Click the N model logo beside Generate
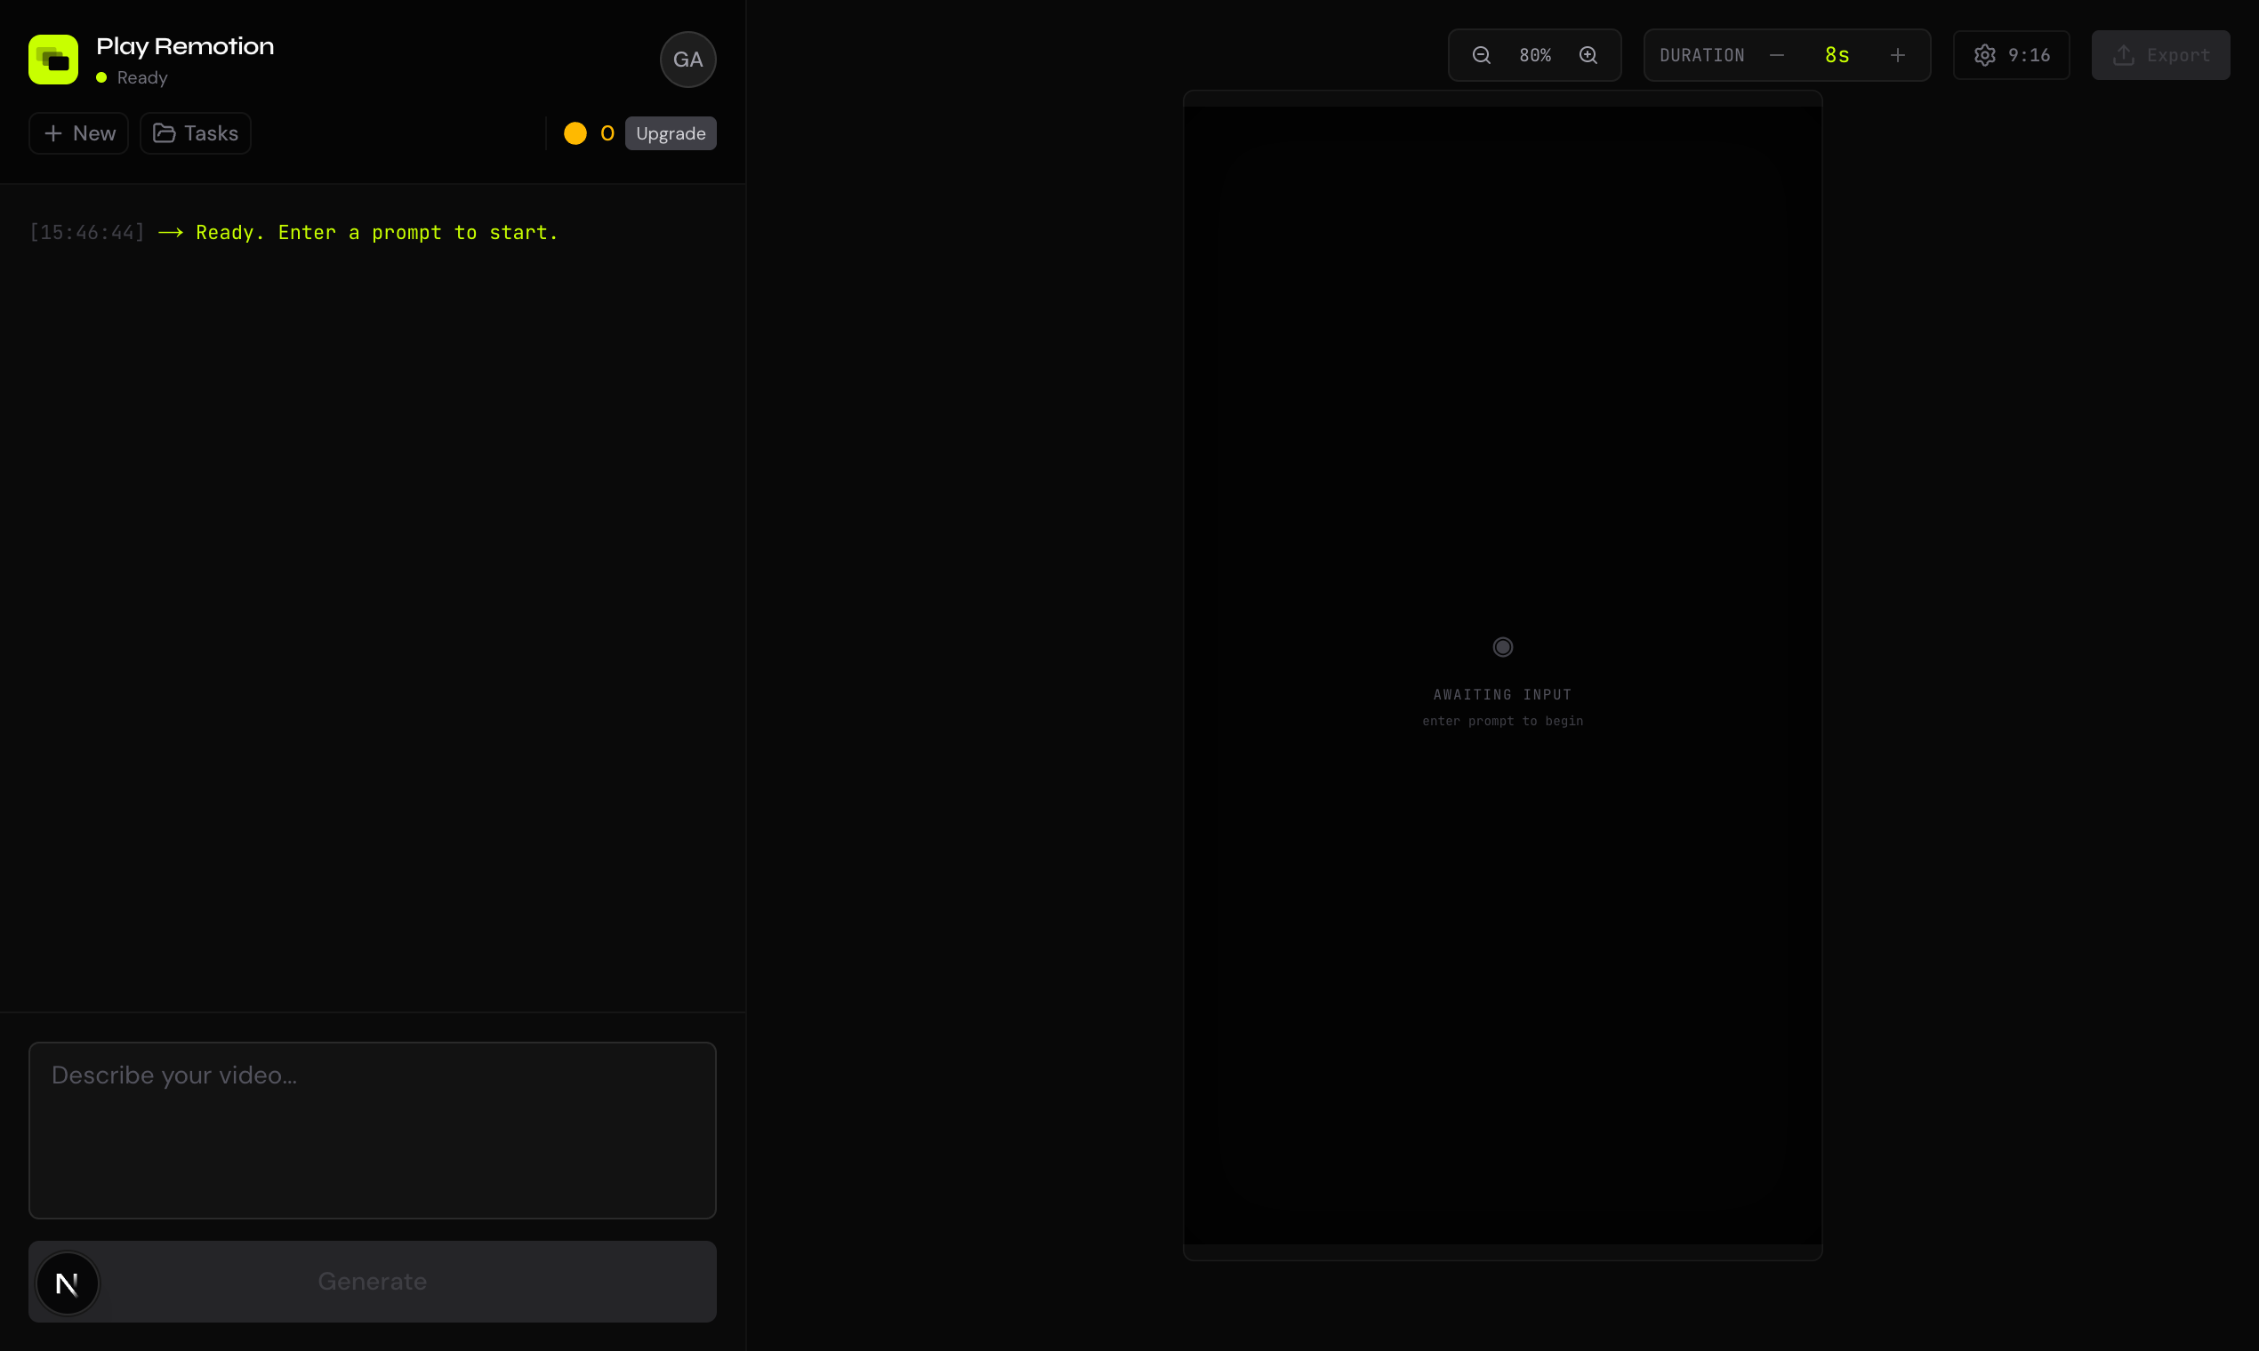 (68, 1283)
